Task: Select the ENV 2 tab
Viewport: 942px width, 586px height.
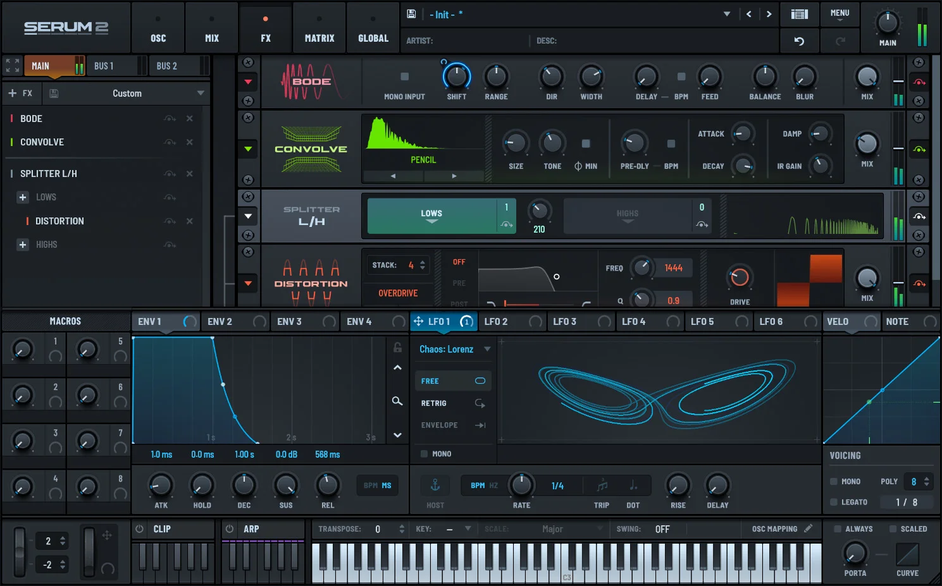Action: pos(236,321)
